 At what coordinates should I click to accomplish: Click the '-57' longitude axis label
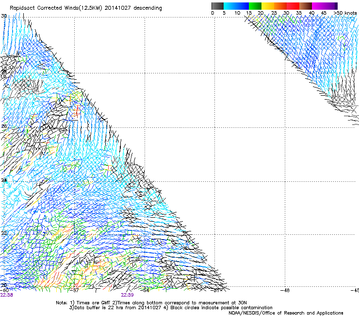click(x=75, y=290)
